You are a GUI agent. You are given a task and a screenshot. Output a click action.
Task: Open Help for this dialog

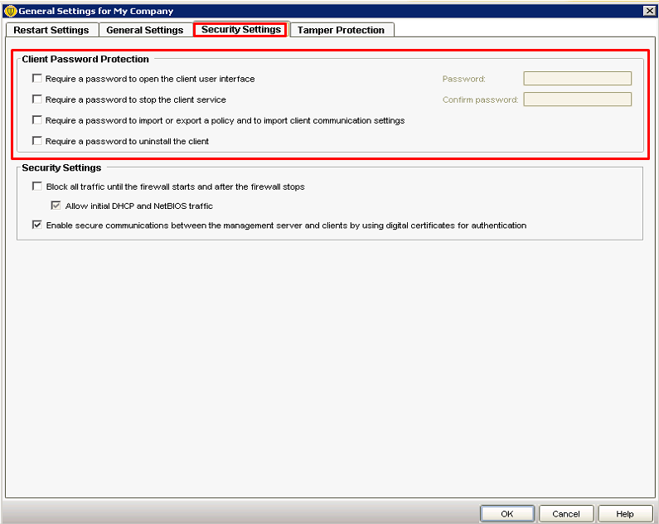coord(625,514)
